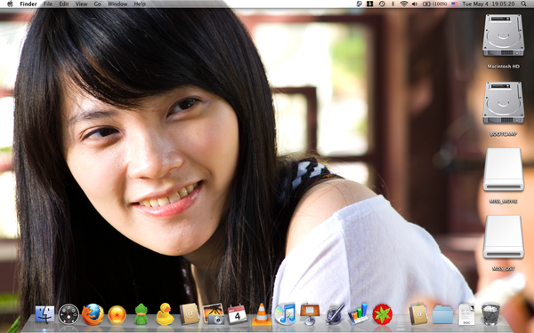Open the Trash
This screenshot has height=333, width=534.
coord(490,314)
